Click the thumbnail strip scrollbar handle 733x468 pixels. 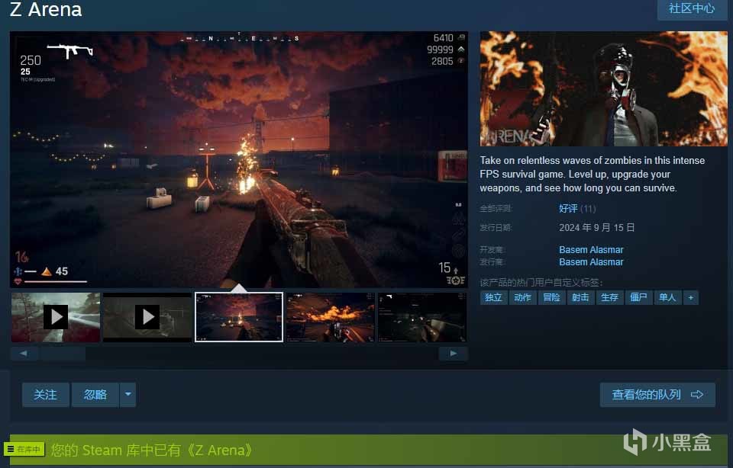(x=63, y=353)
